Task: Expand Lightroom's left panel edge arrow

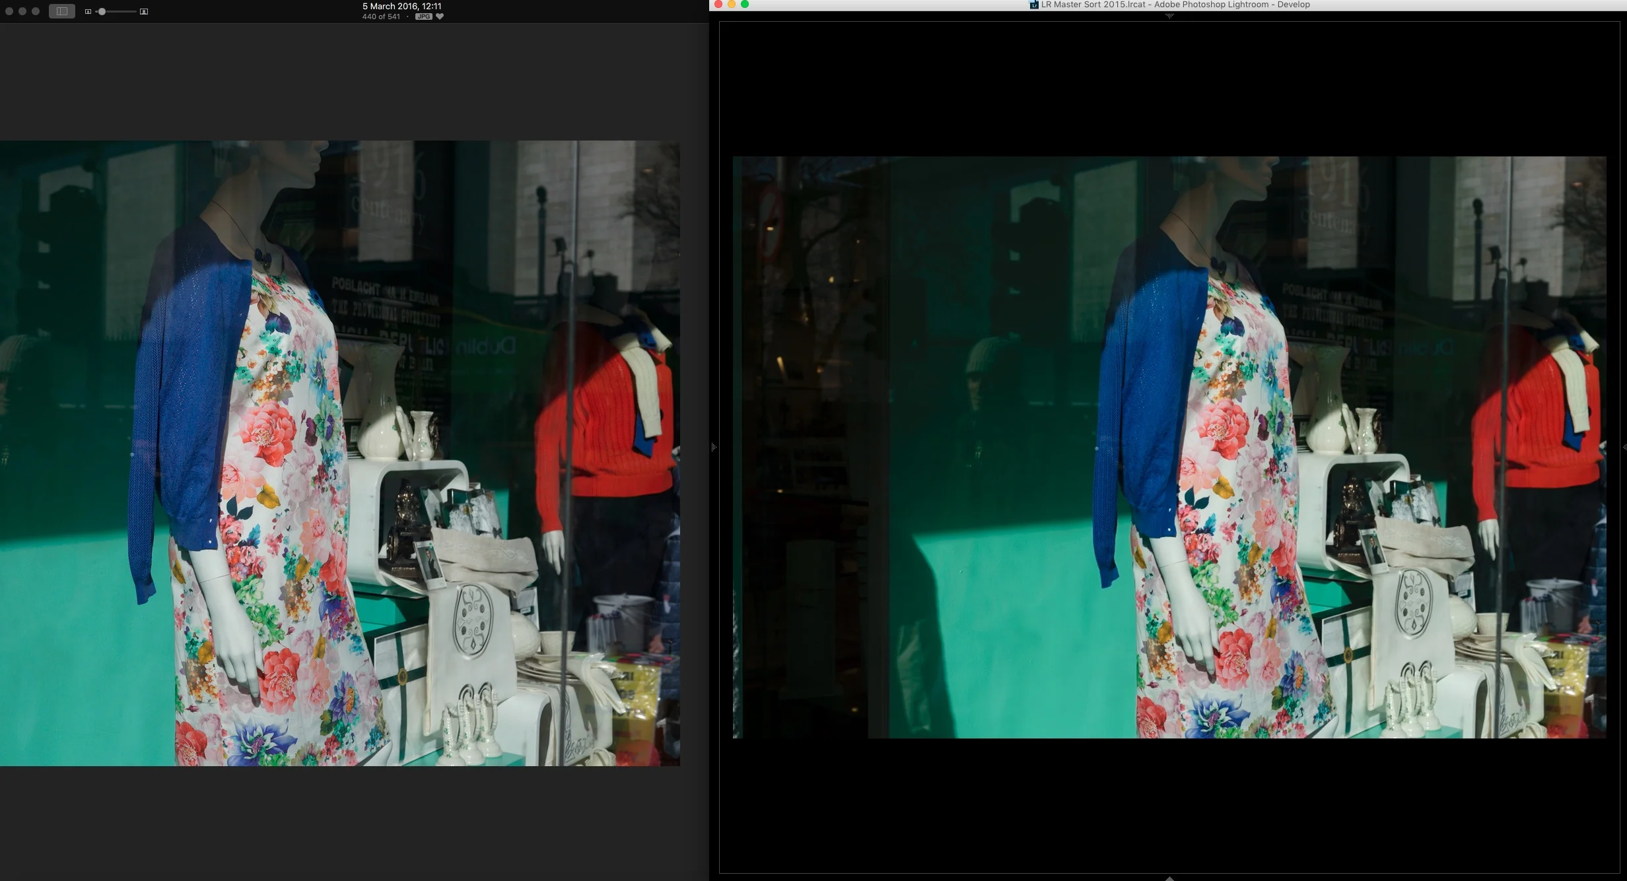Action: click(714, 447)
